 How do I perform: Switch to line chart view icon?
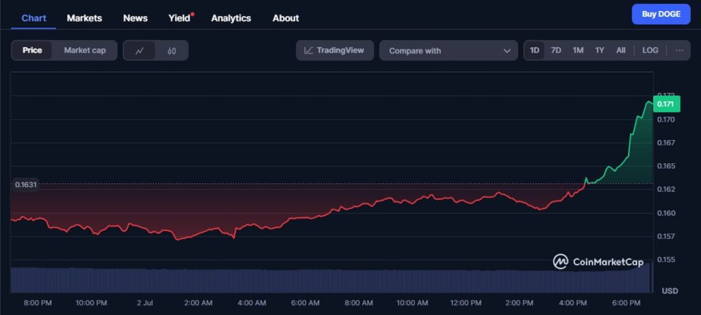pos(140,51)
